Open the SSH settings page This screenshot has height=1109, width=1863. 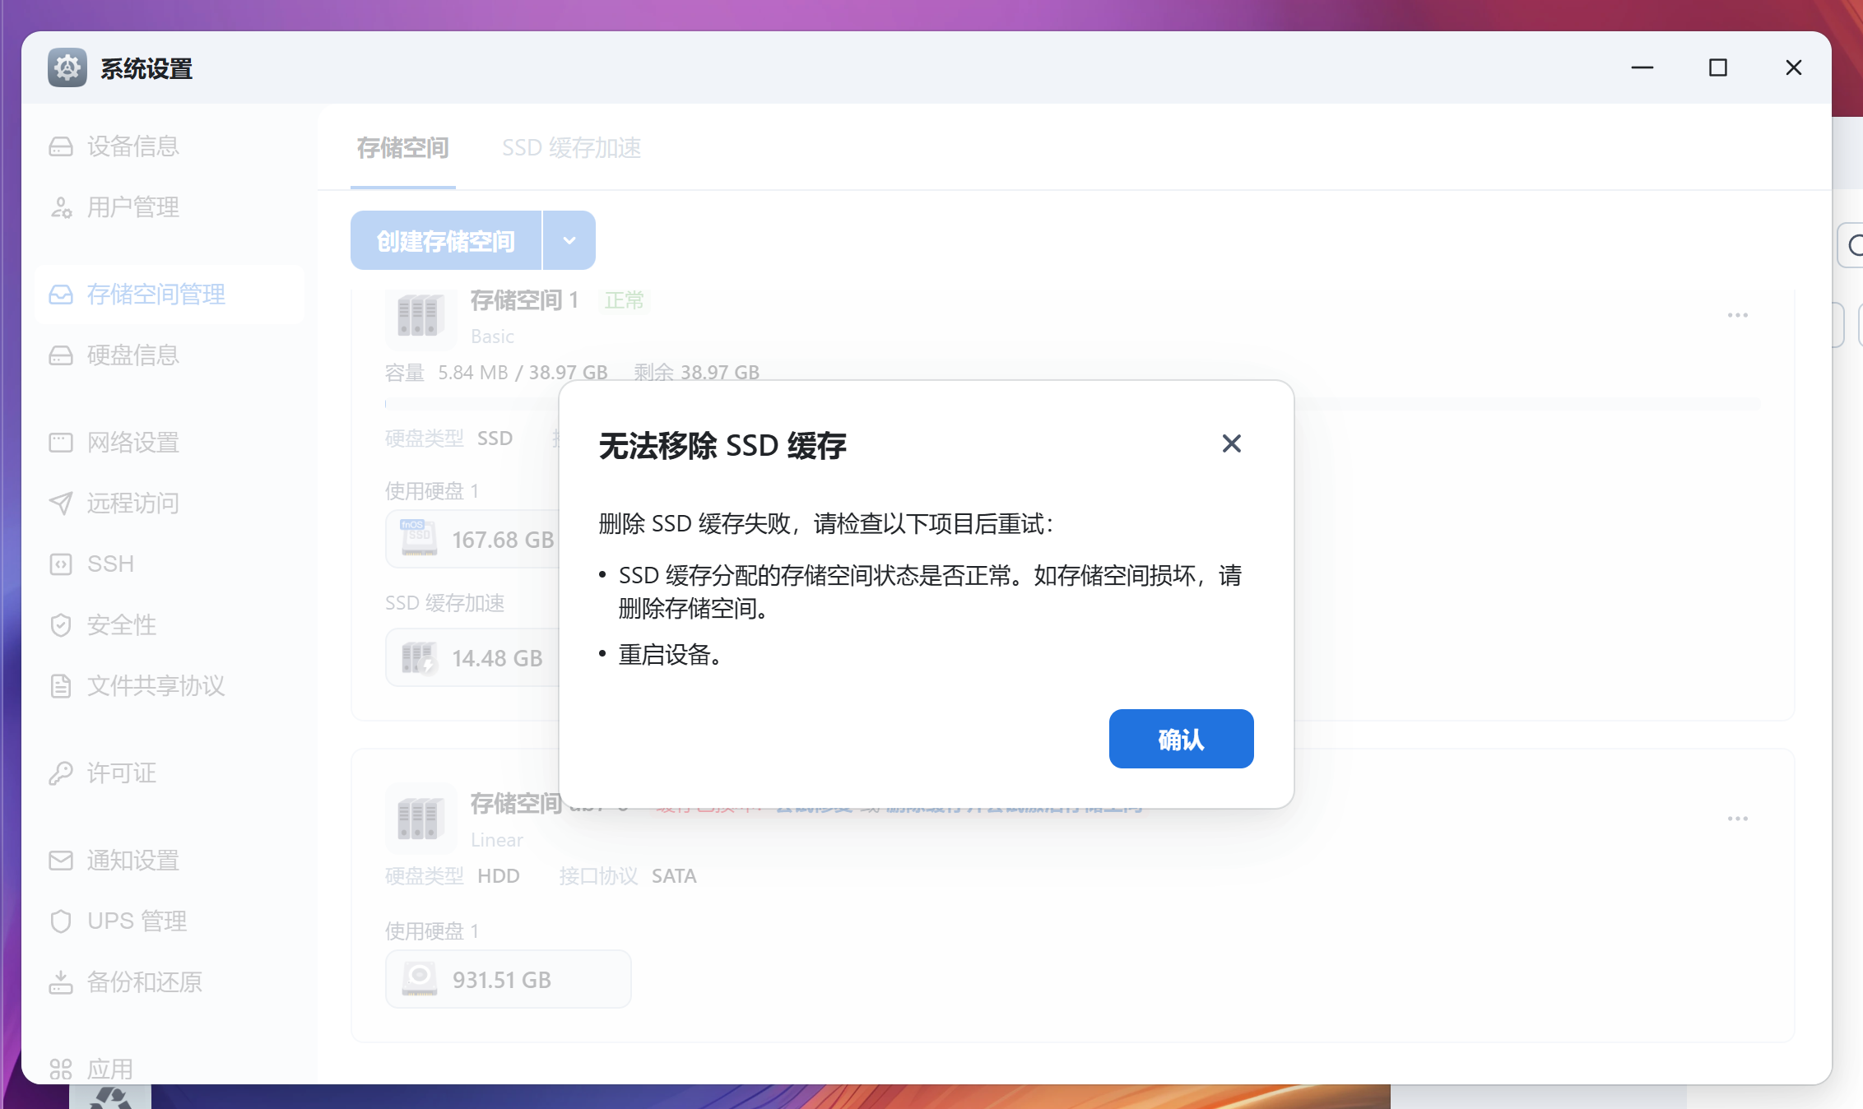click(109, 564)
